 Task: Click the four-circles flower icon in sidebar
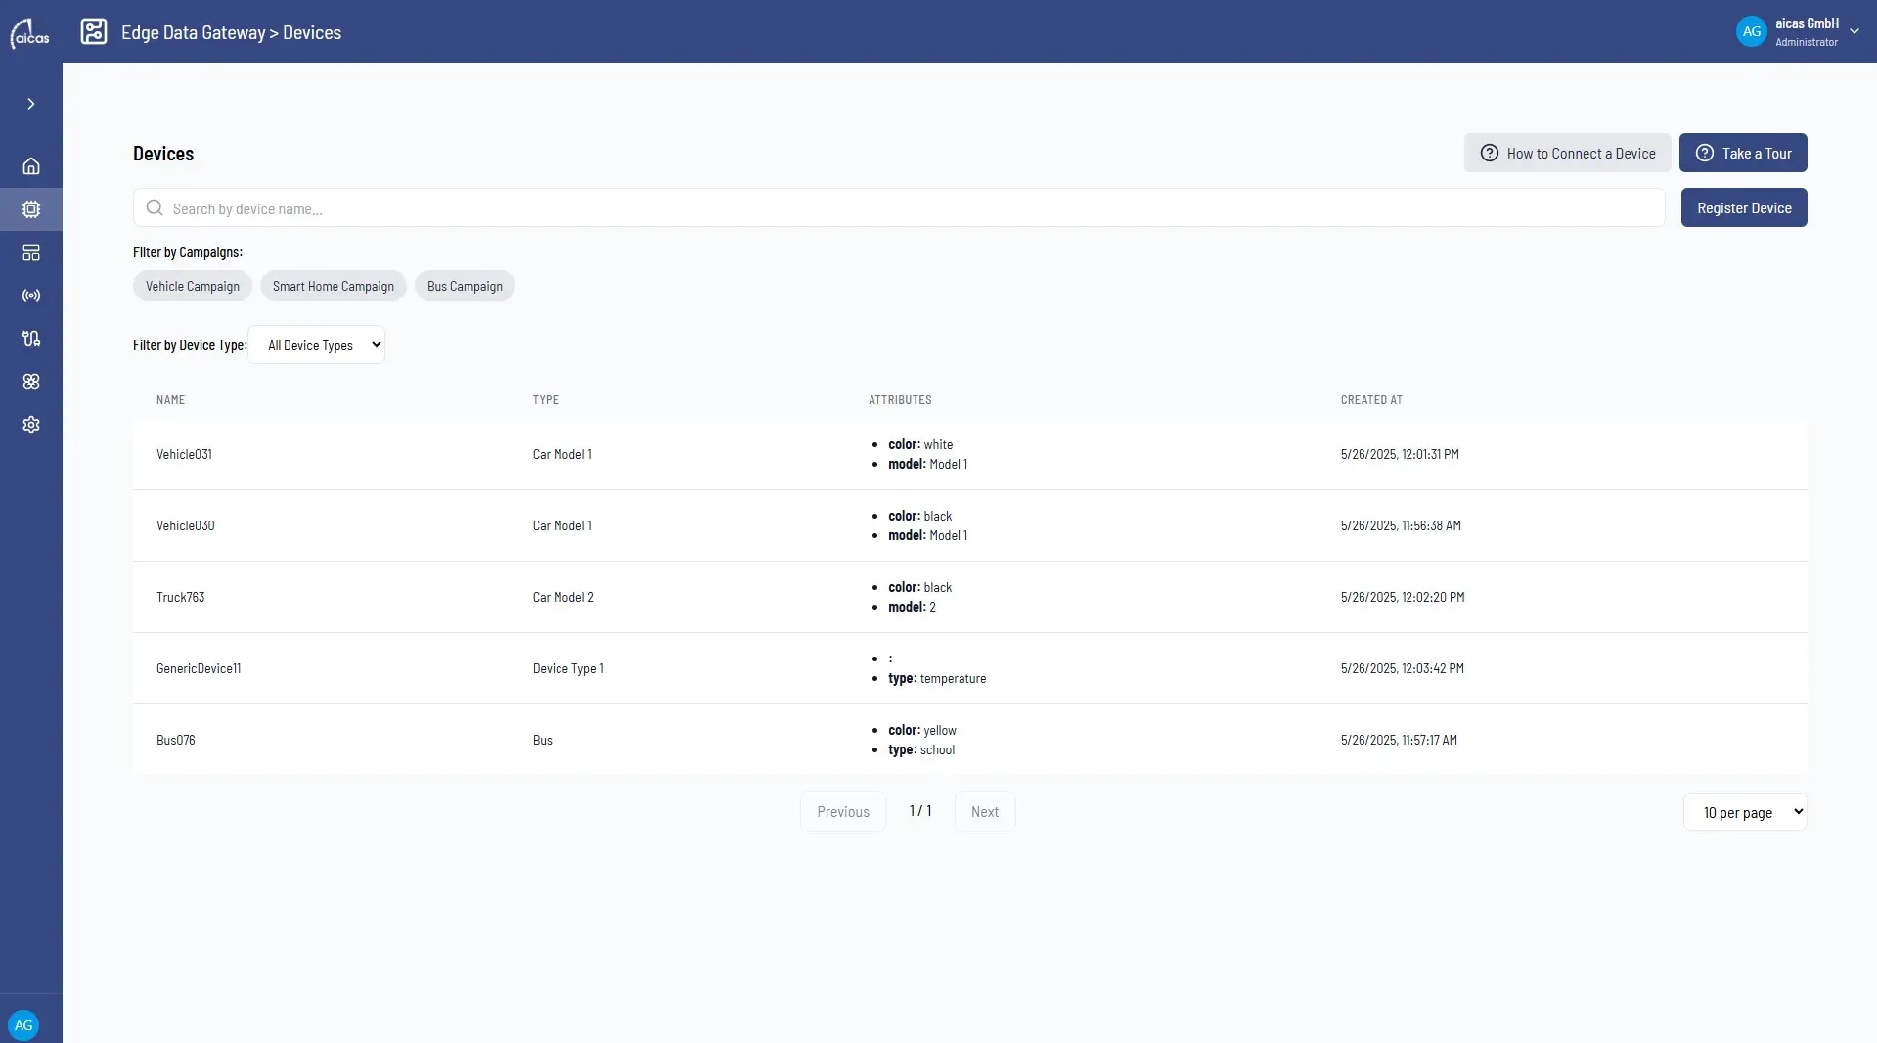coord(31,382)
